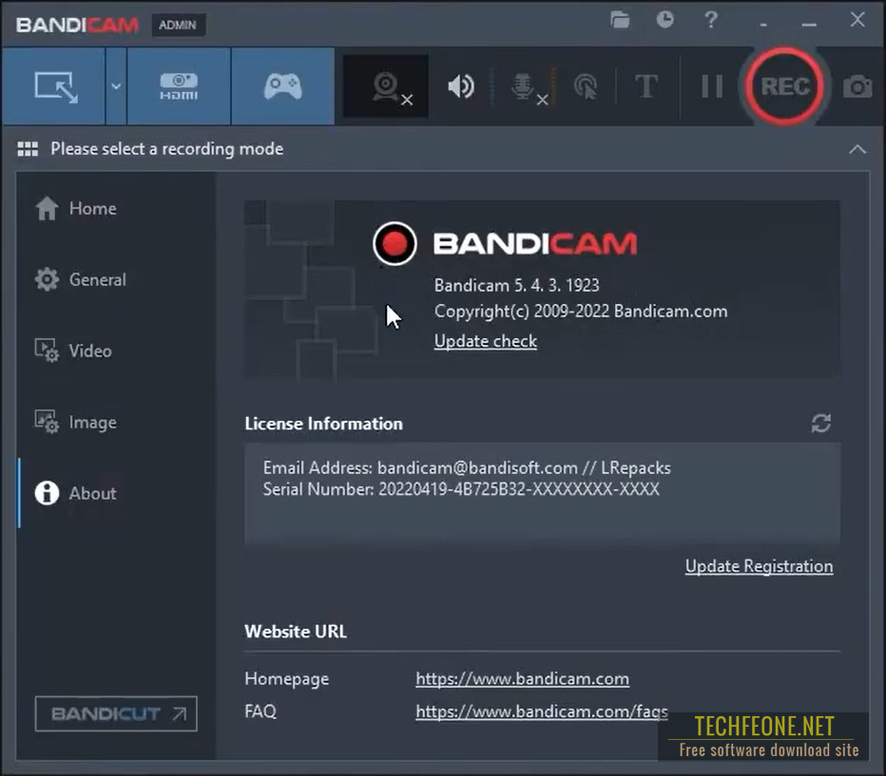
Task: Start recording with the REC button
Action: click(785, 86)
